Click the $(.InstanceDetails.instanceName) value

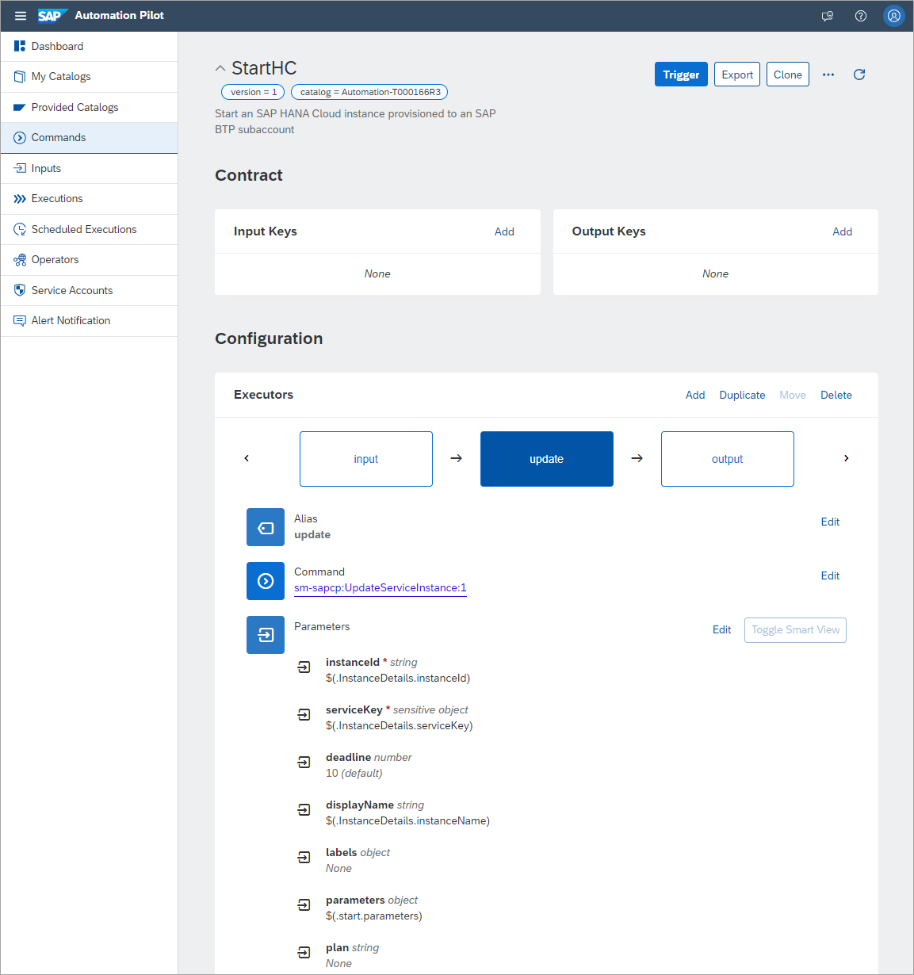(407, 820)
